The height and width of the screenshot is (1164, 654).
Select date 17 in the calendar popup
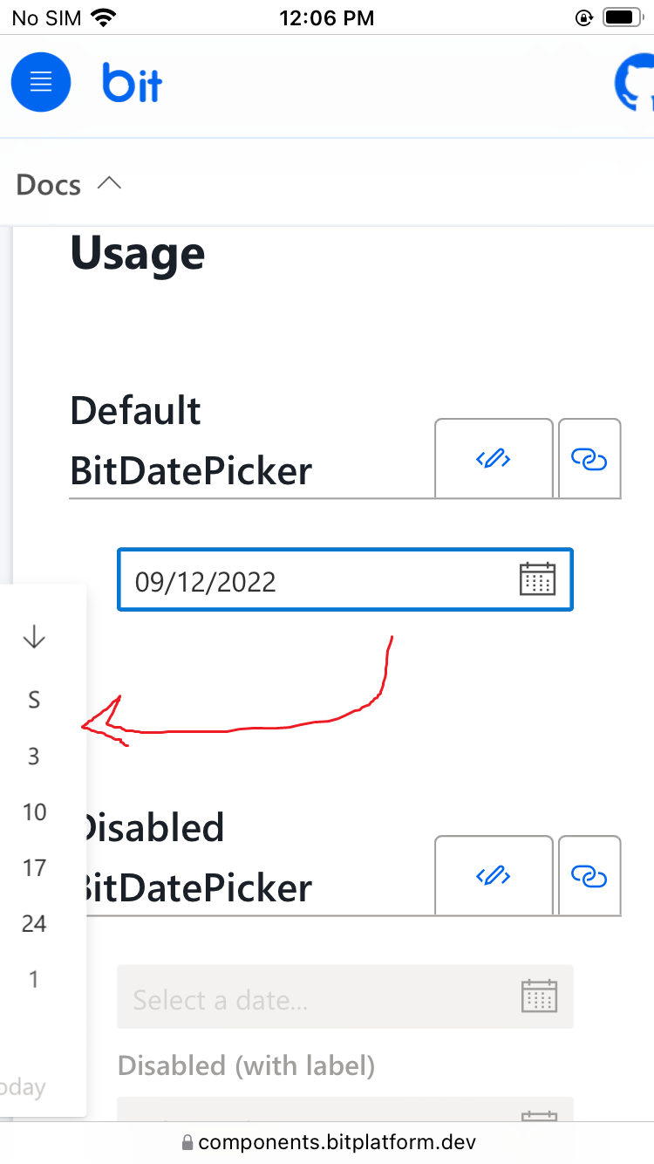click(33, 867)
